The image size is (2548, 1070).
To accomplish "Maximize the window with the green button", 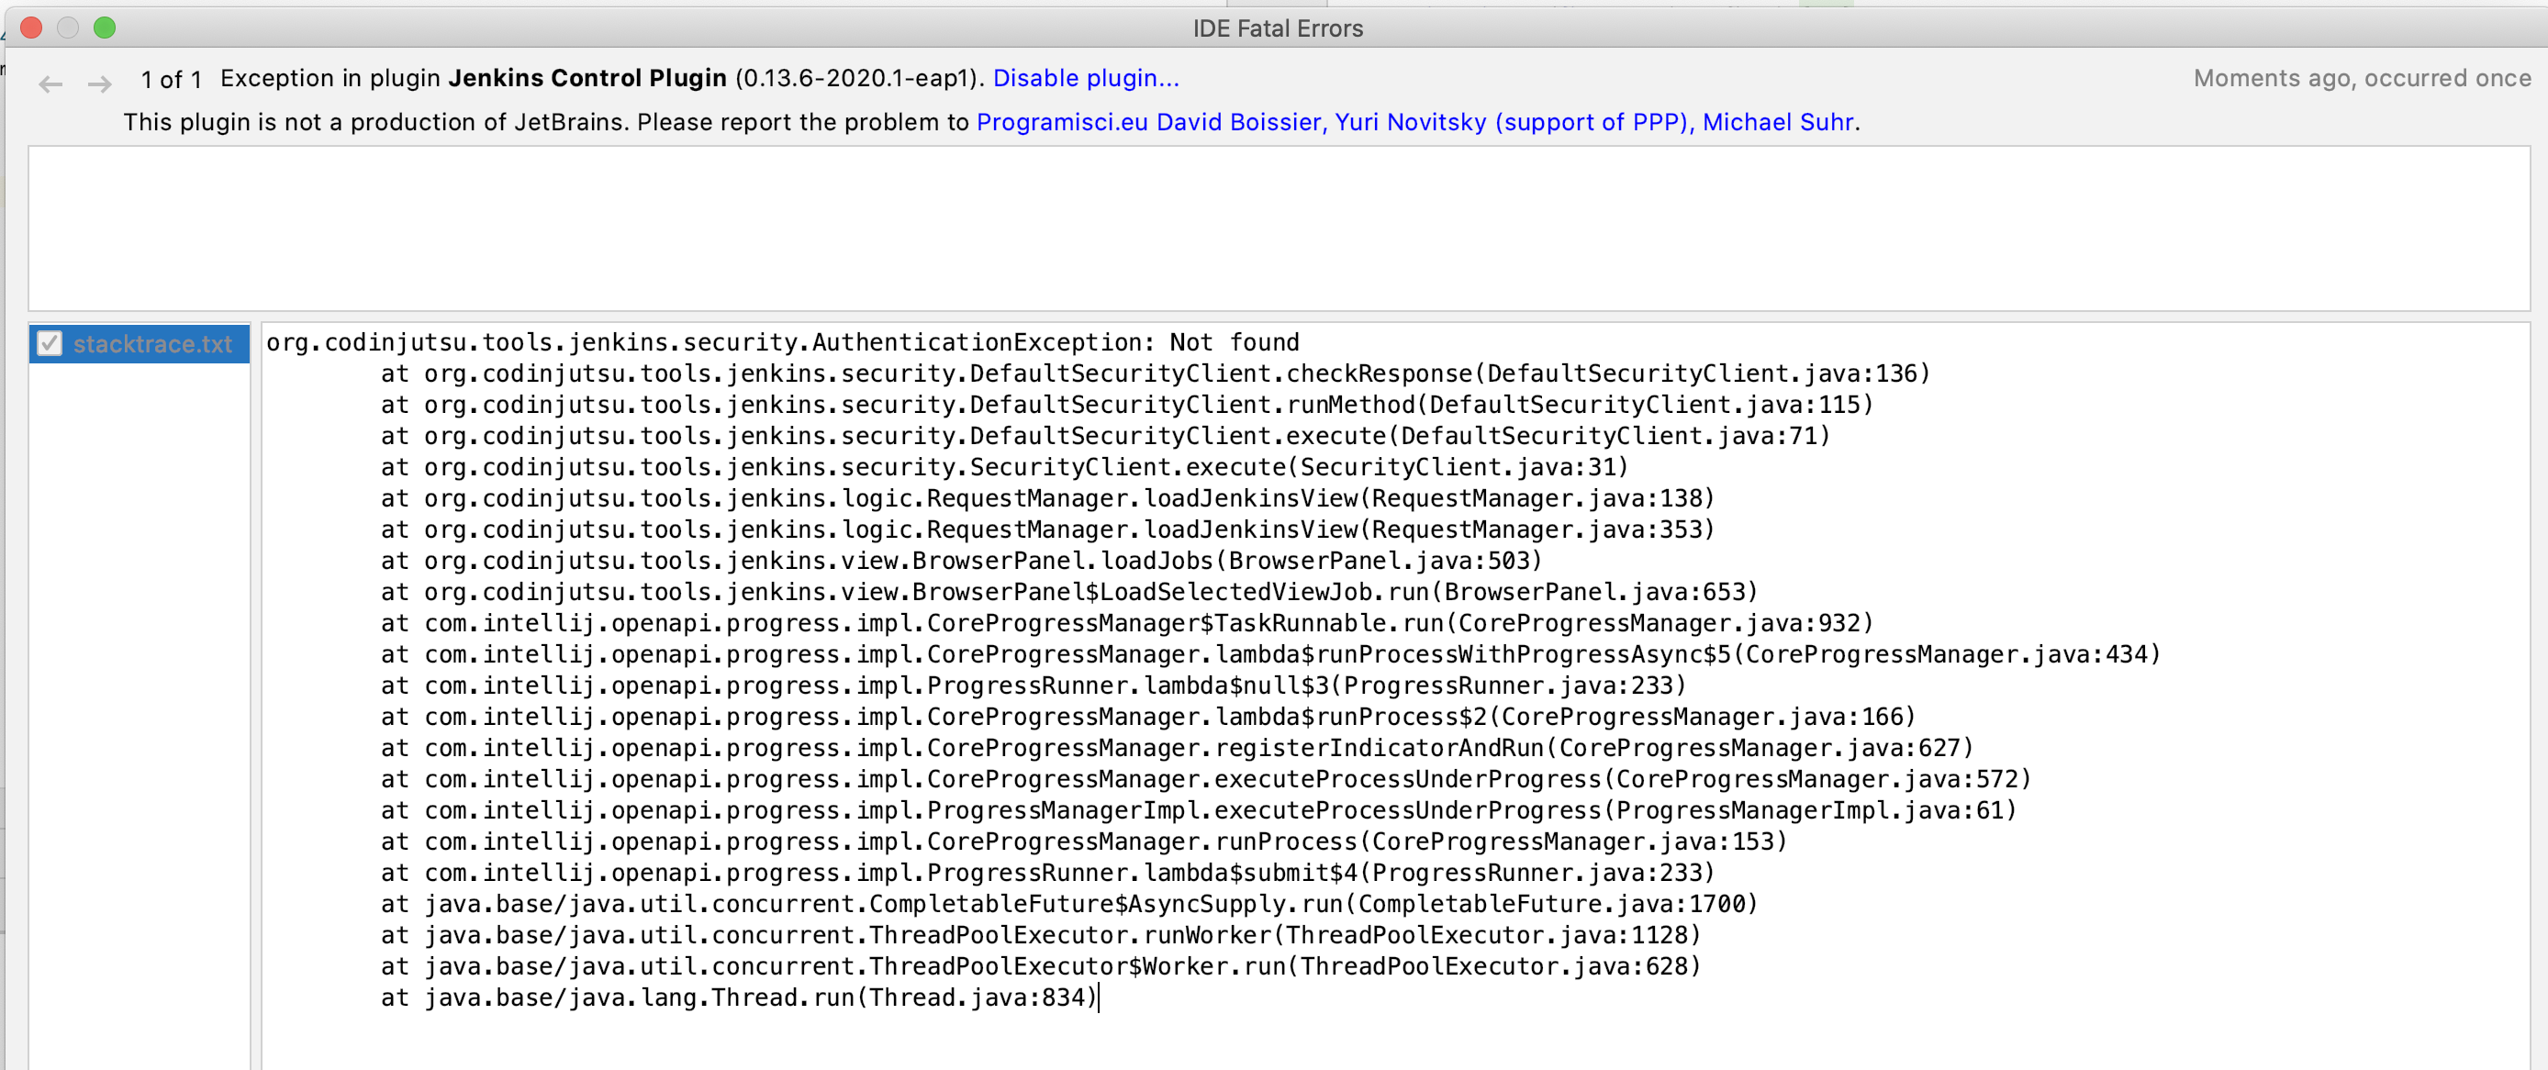I will point(104,28).
